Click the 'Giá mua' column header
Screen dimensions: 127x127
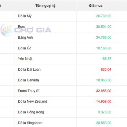[x=96, y=6]
